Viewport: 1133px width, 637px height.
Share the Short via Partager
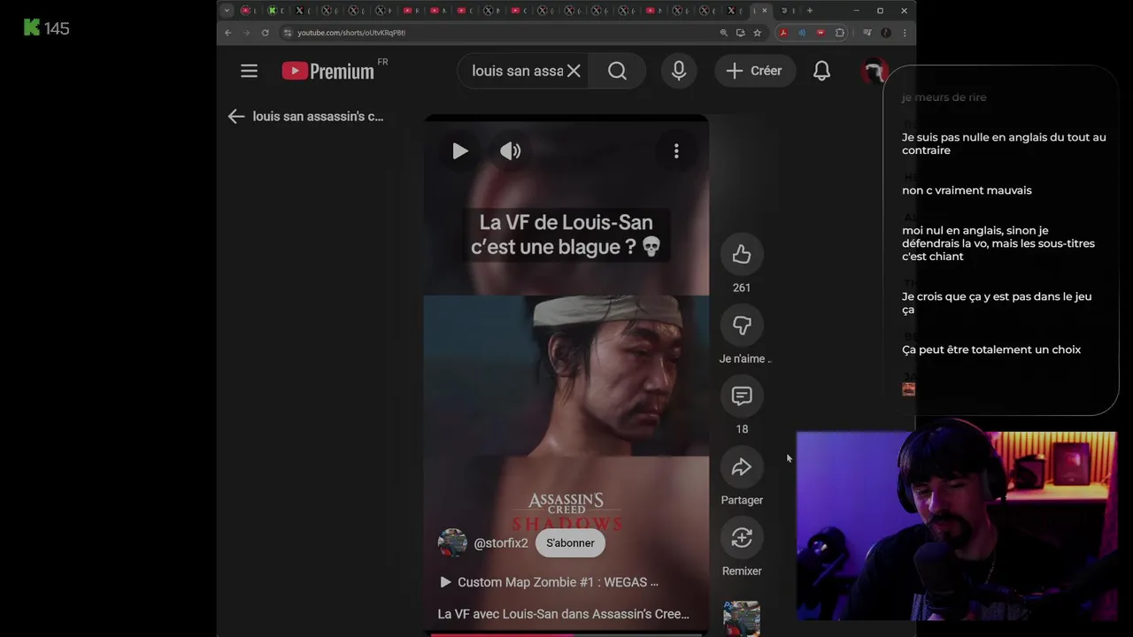coord(742,467)
